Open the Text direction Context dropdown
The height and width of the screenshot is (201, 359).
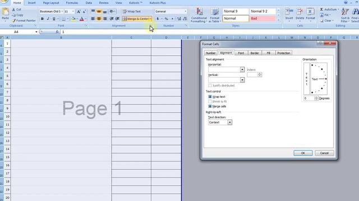pos(229,122)
